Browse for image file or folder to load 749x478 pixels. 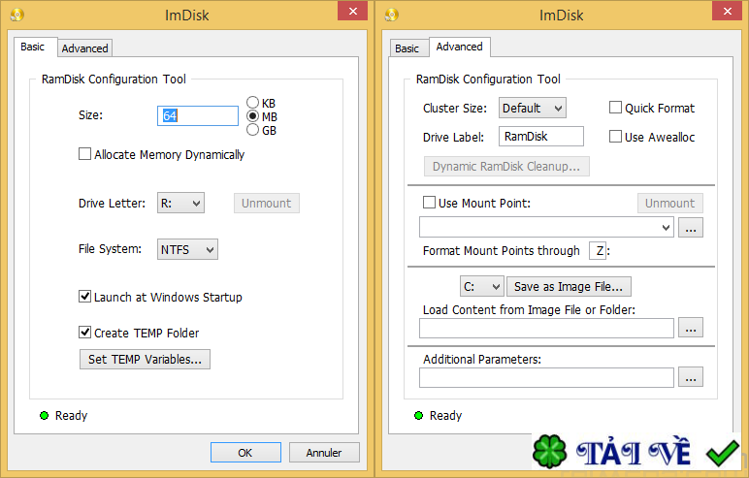click(691, 328)
